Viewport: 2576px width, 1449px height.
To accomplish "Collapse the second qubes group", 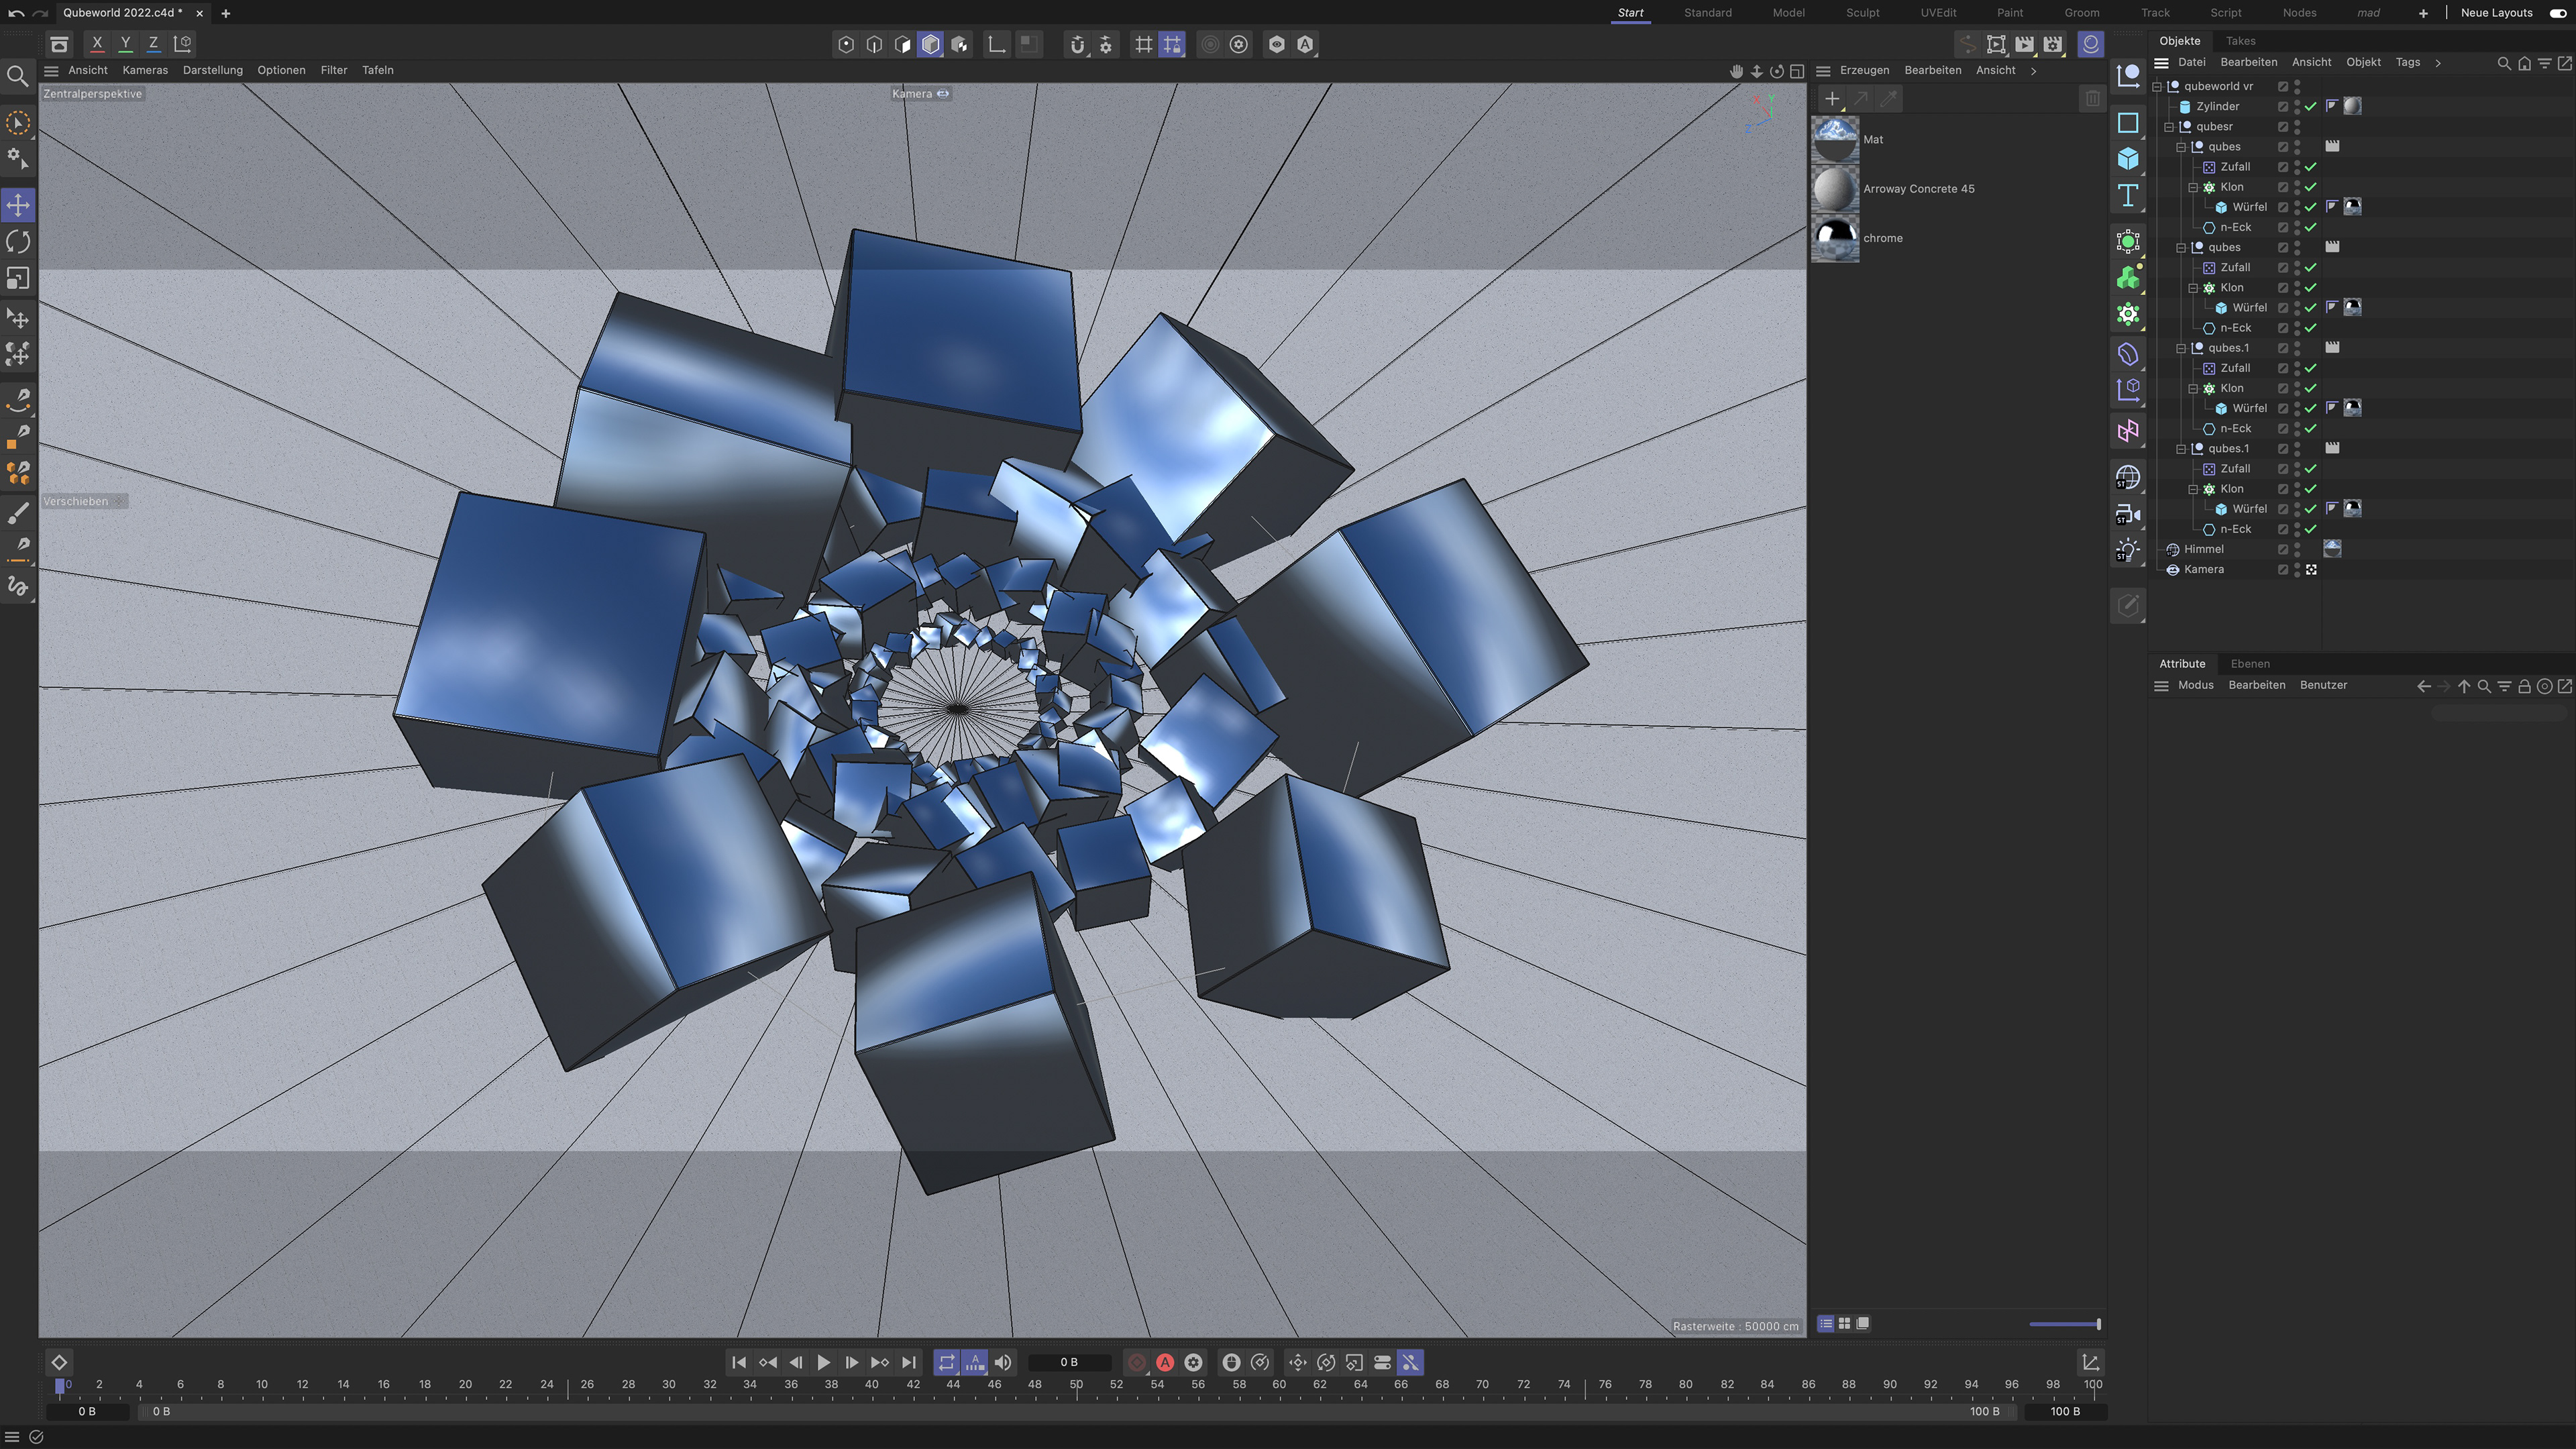I will pyautogui.click(x=2181, y=248).
